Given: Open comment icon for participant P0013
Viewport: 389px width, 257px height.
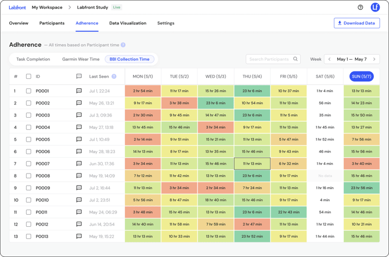Looking at the screenshot, I should pos(79,237).
